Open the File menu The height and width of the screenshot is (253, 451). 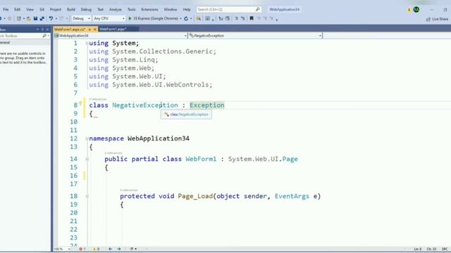(x=6, y=9)
